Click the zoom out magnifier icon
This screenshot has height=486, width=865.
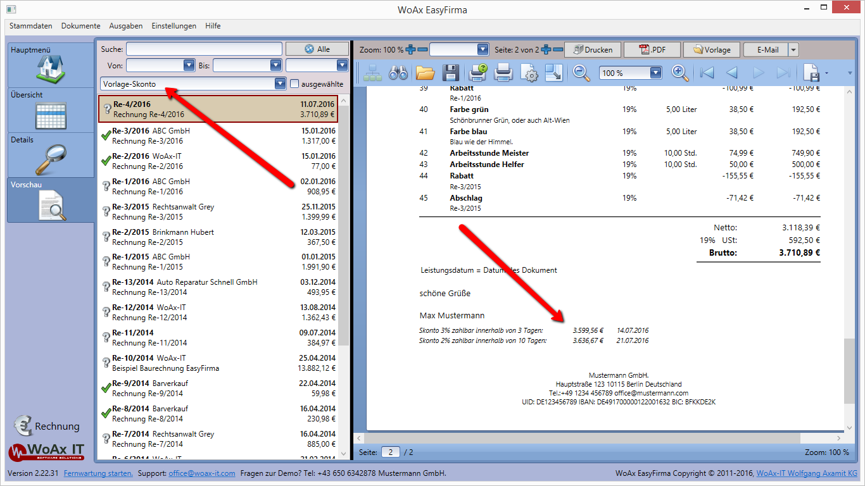[581, 73]
